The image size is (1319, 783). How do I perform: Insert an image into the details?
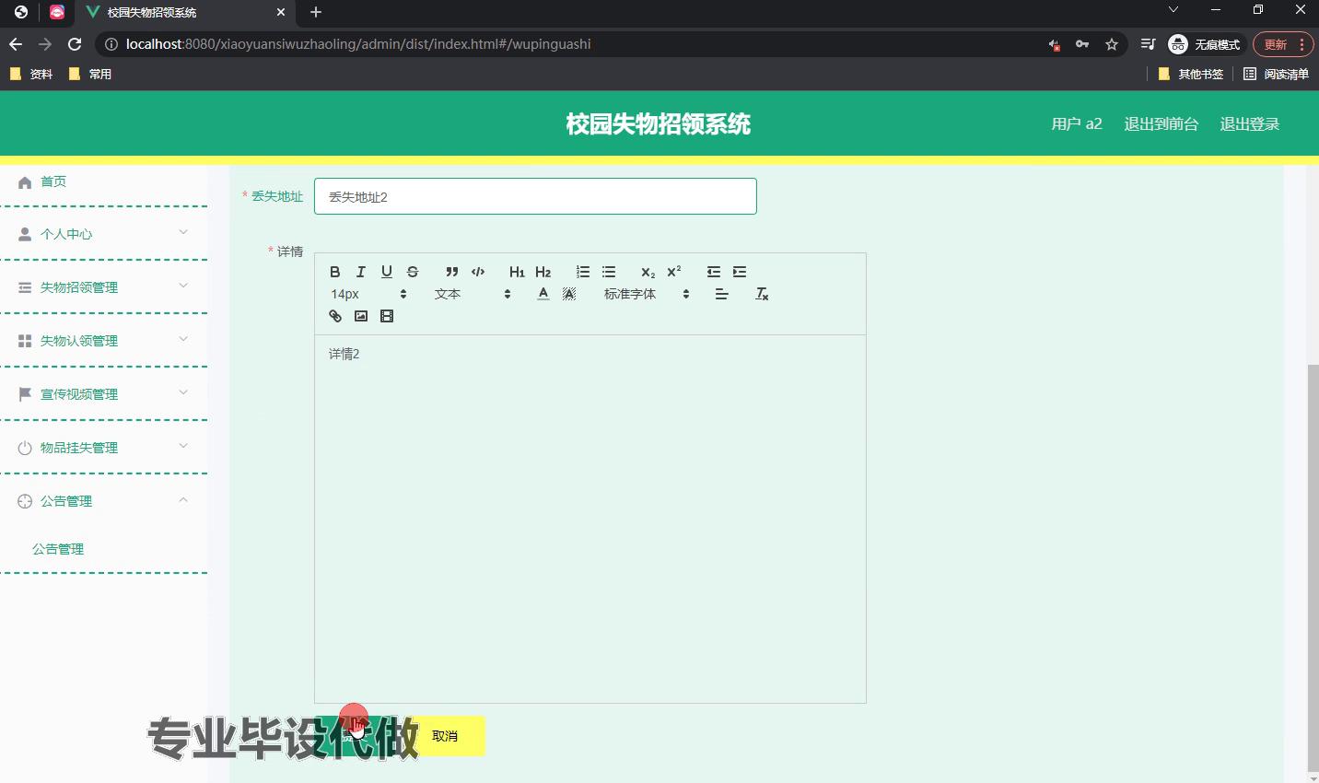(361, 316)
